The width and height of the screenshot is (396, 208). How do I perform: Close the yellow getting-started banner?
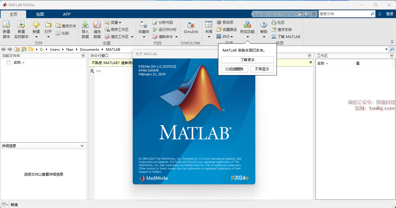pyautogui.click(x=311, y=62)
